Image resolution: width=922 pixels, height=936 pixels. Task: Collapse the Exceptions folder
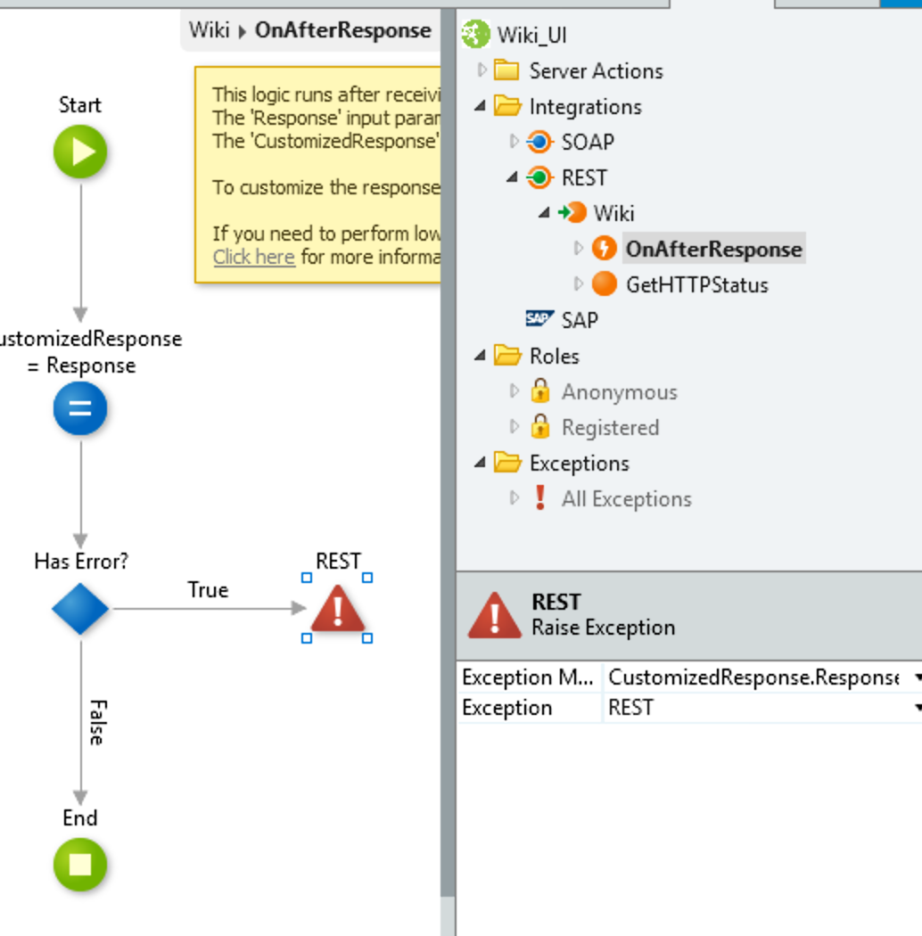(480, 463)
